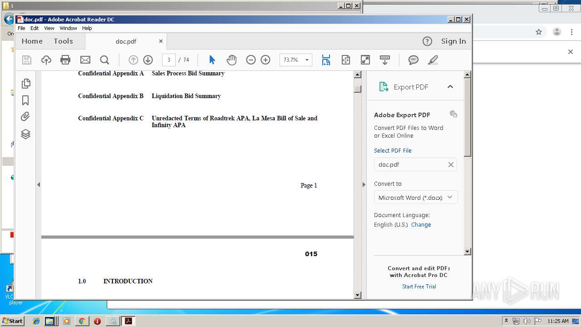Close the doc.pdf tab
This screenshot has width=581, height=327.
(161, 41)
